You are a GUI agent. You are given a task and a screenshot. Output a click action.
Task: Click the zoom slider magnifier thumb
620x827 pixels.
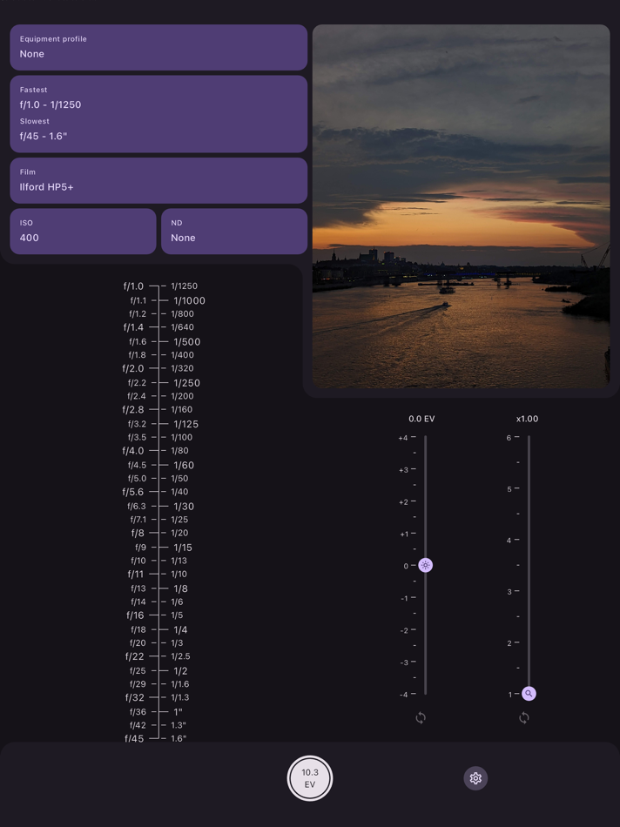point(529,694)
